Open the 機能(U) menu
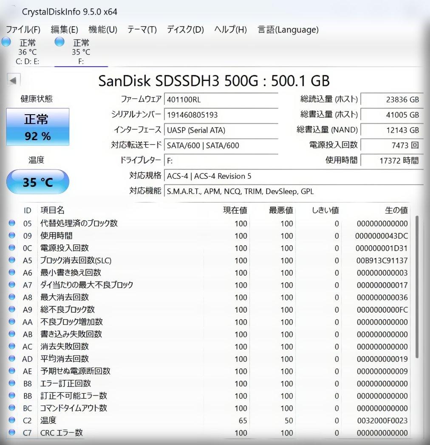 point(103,30)
